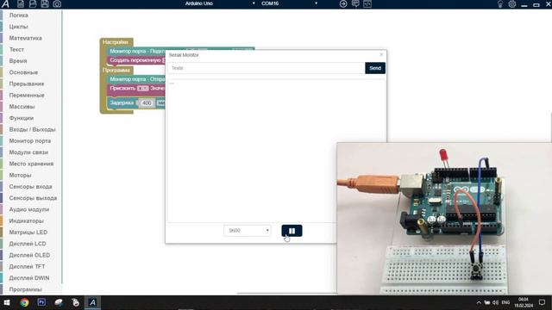The width and height of the screenshot is (552, 310).
Task: Select the Создать переменную block
Action: pyautogui.click(x=135, y=60)
